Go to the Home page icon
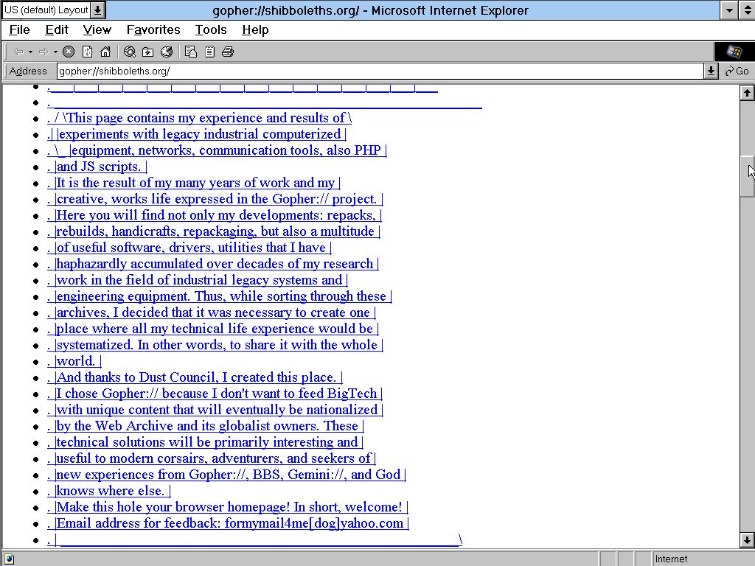Viewport: 755px width, 566px height. (105, 52)
